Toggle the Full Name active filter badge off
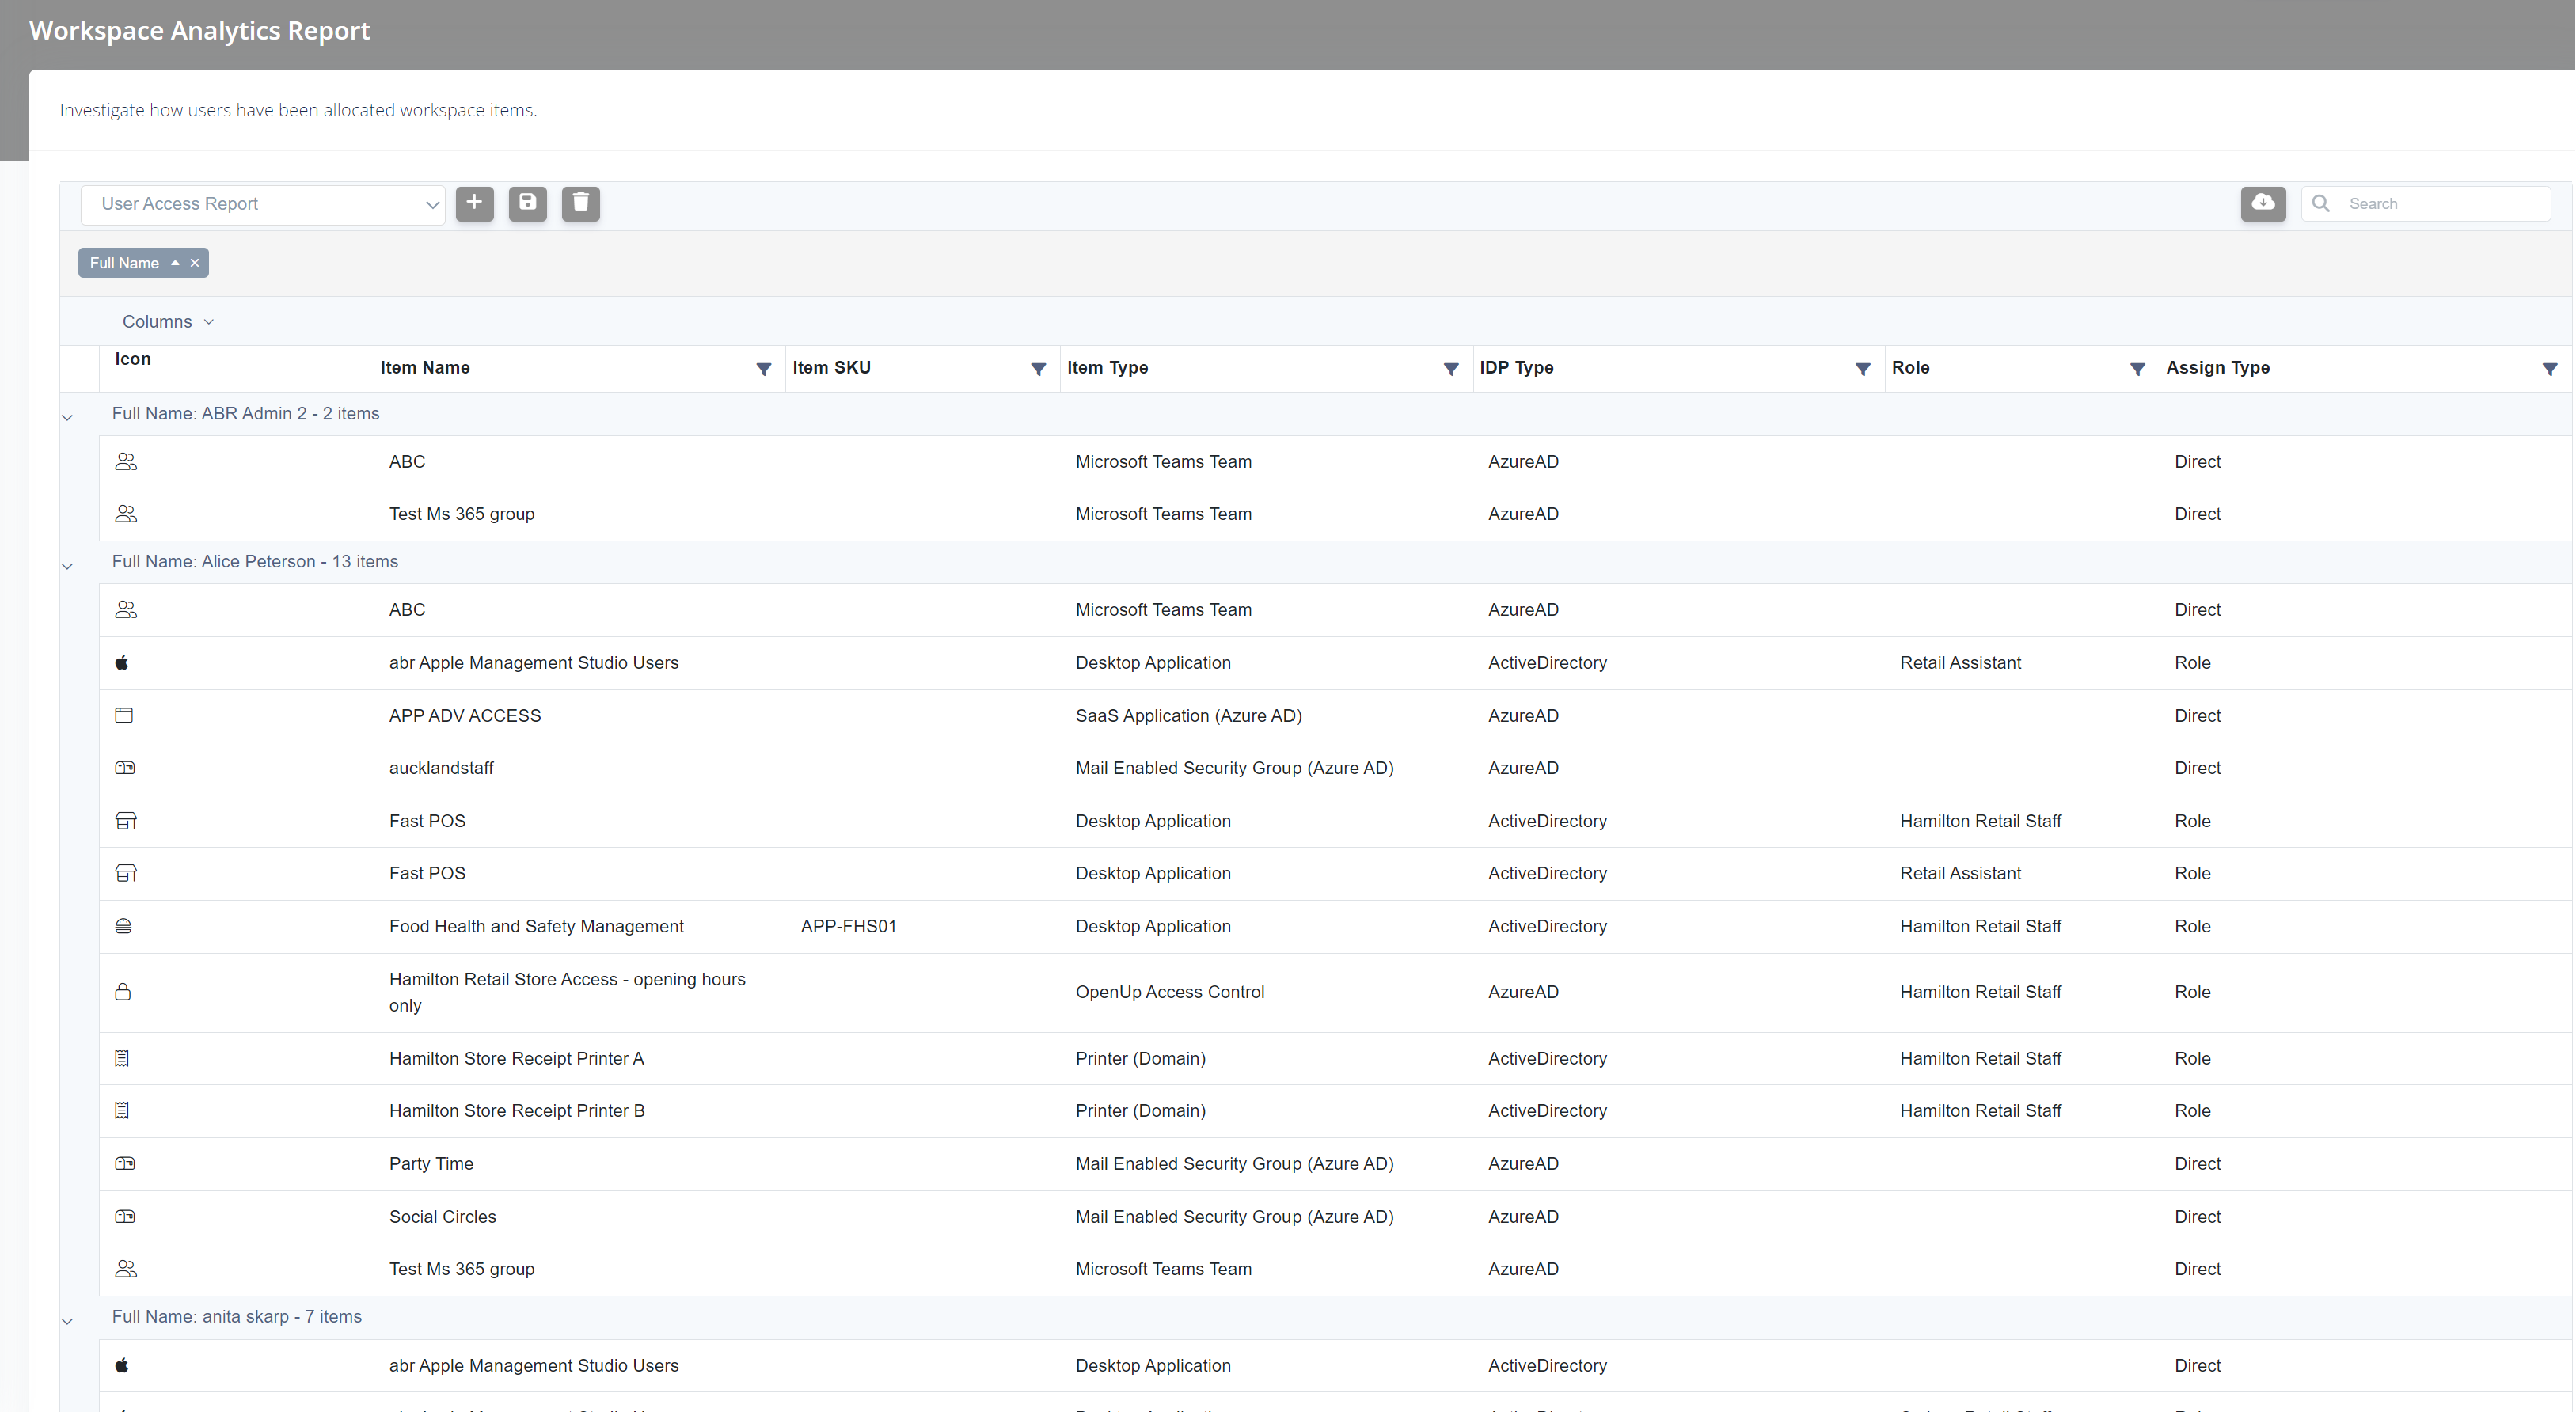This screenshot has height=1412, width=2576. [195, 263]
